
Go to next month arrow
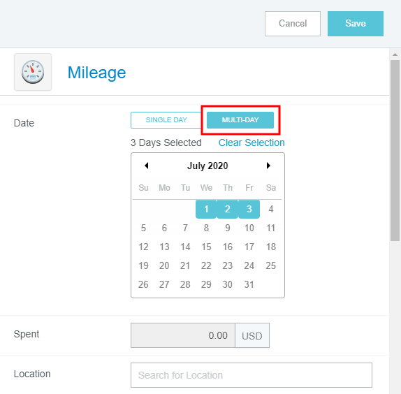[268, 166]
